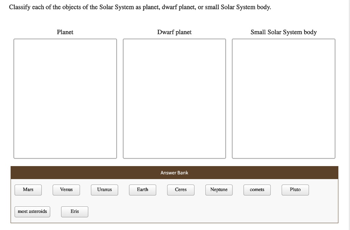Click the comets answer tile
Viewport: 350px width, 230px height.
257,190
